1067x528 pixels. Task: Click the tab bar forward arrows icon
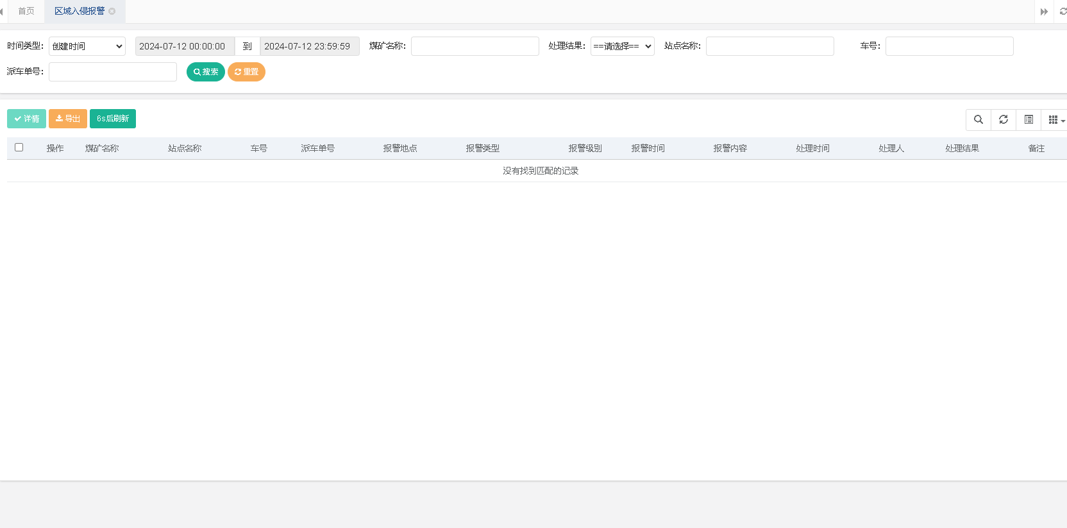tap(1044, 12)
